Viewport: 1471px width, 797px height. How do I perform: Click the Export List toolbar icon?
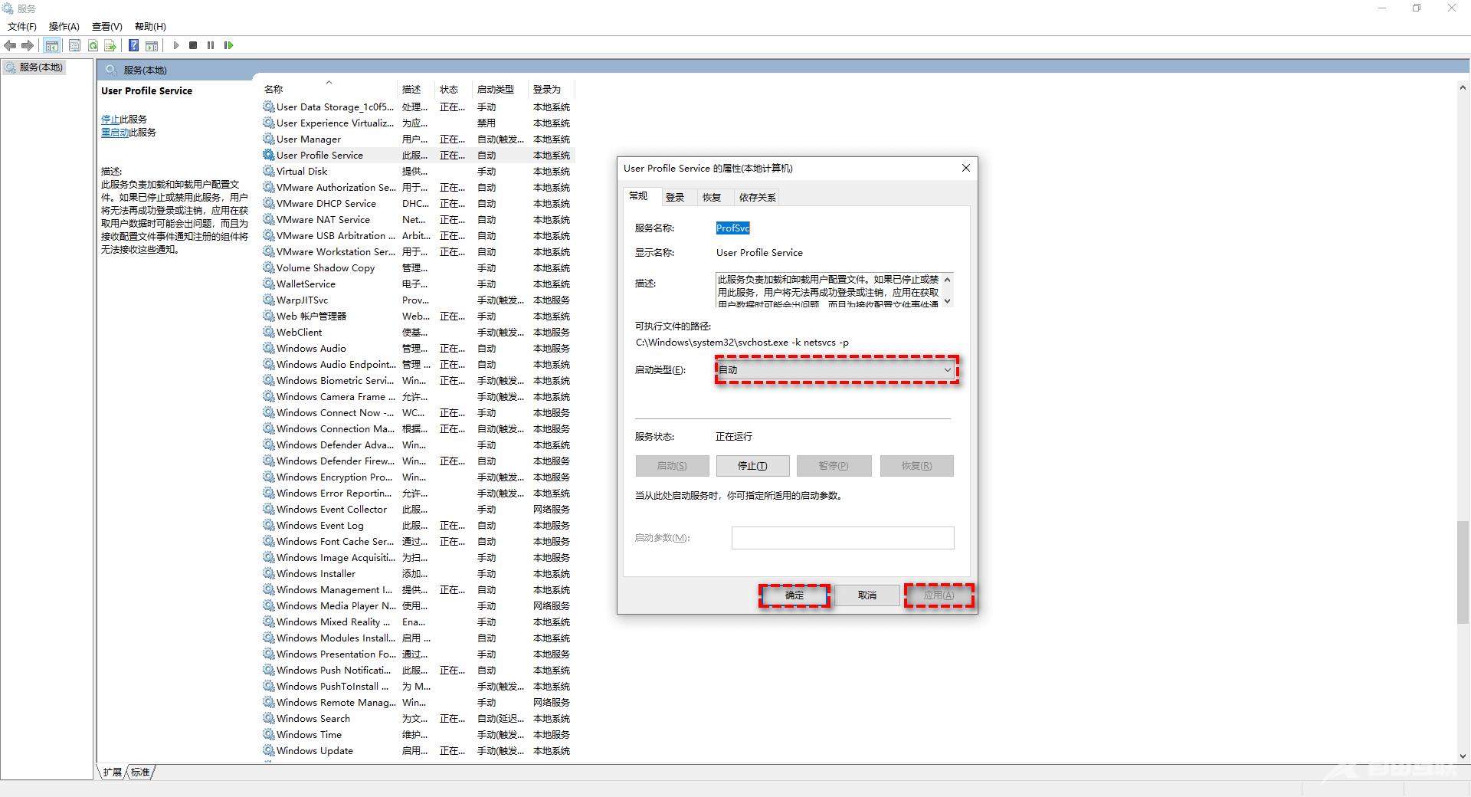[x=110, y=46]
